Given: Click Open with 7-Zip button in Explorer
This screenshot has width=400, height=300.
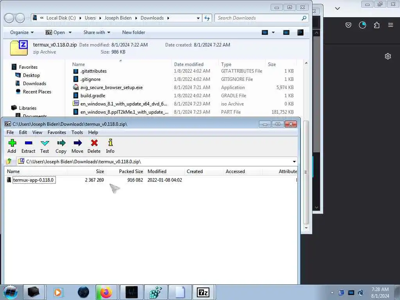Looking at the screenshot, I should (x=55, y=32).
